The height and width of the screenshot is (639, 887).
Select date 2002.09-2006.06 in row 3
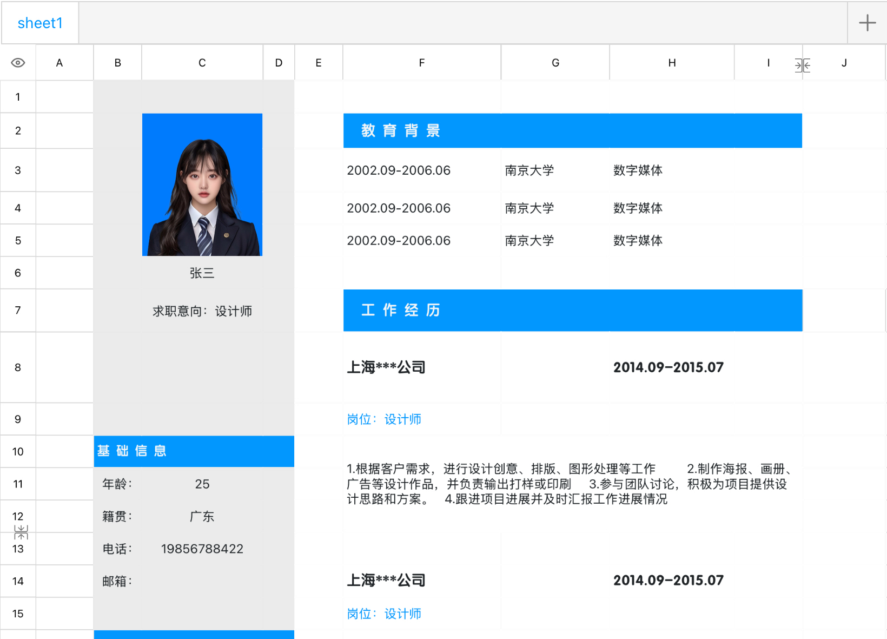coord(399,170)
